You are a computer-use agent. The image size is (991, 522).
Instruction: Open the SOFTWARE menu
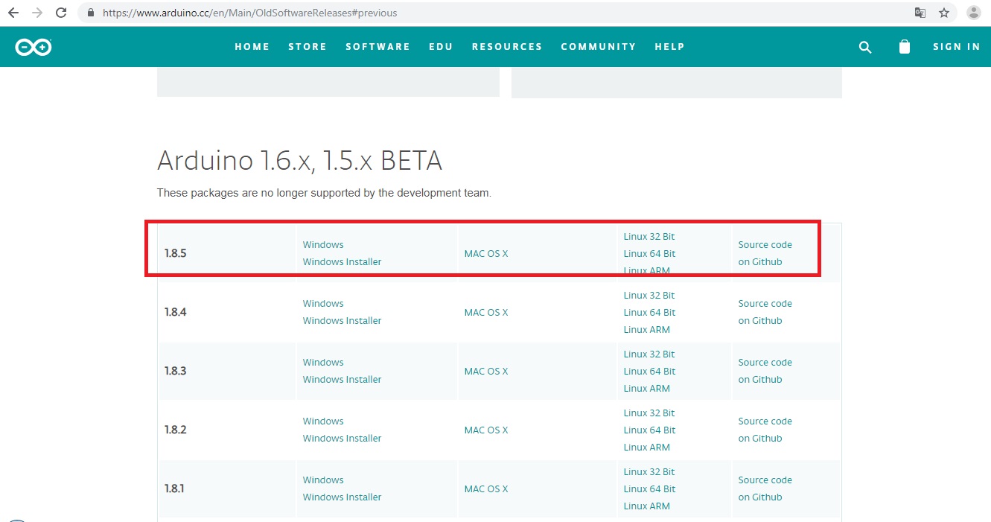(377, 47)
